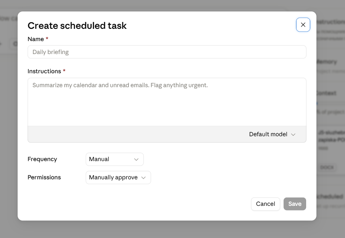Click the Permissions label
The height and width of the screenshot is (238, 345).
click(x=44, y=177)
